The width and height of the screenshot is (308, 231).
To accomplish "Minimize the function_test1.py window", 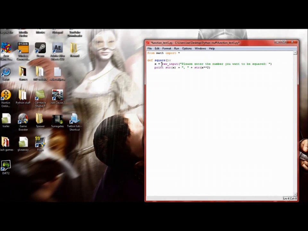I will click(278, 42).
